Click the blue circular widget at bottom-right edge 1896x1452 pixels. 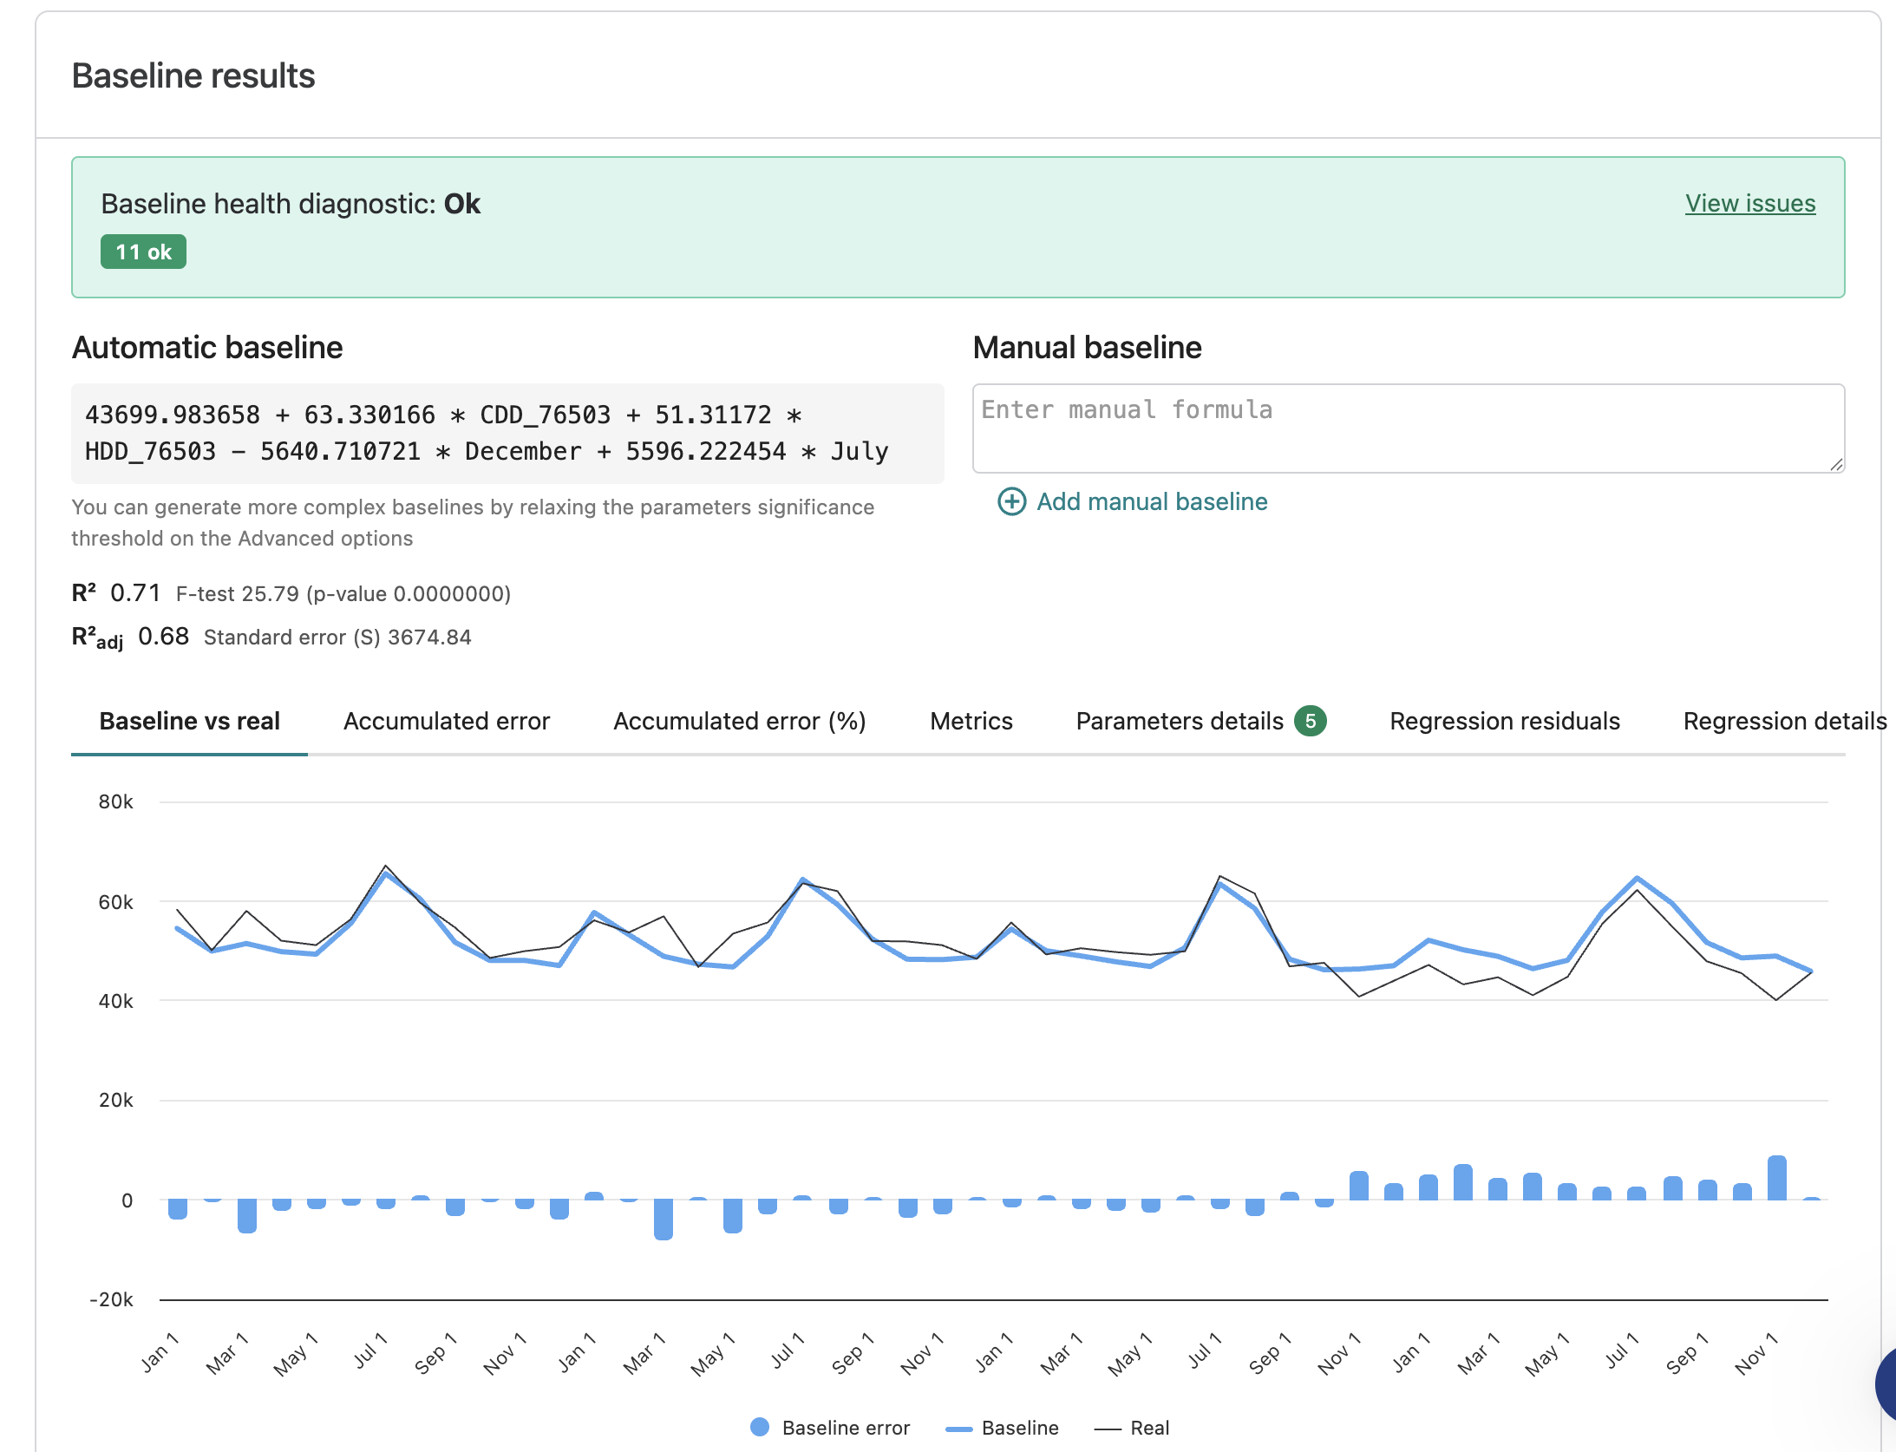[x=1886, y=1384]
